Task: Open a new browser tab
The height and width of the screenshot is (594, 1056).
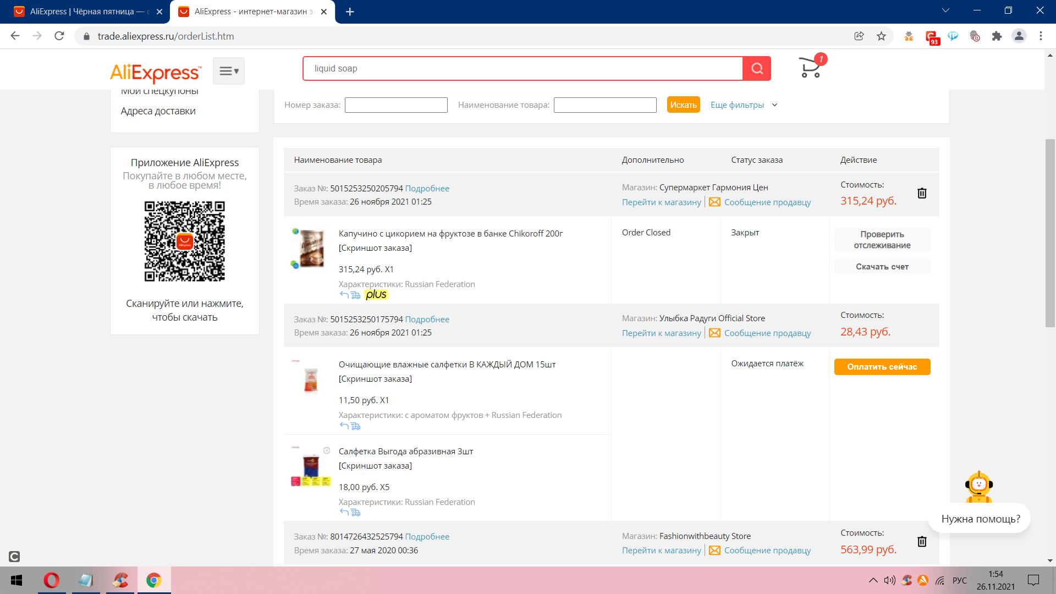Action: (x=350, y=12)
